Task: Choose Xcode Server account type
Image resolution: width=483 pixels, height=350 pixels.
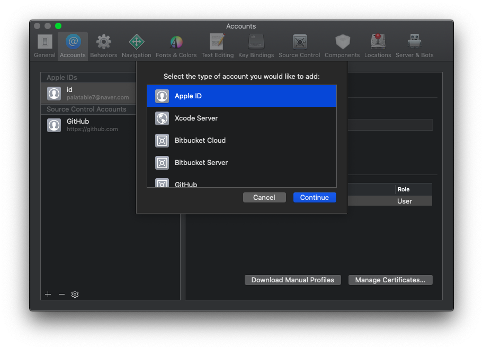Action: point(242,118)
